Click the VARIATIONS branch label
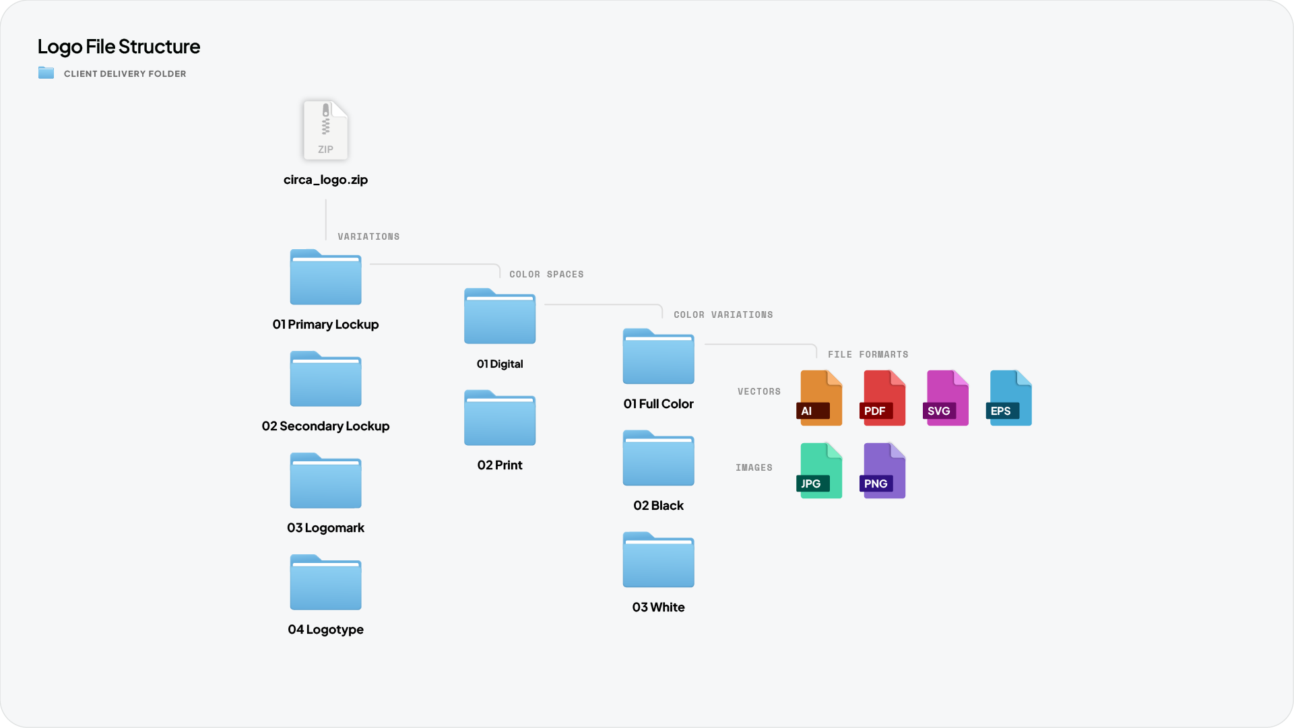This screenshot has width=1294, height=728. point(368,236)
